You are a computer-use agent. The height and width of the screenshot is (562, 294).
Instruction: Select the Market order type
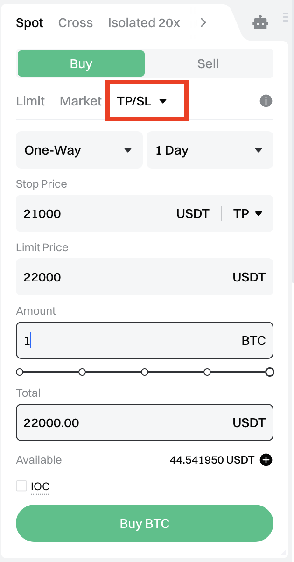tap(81, 101)
